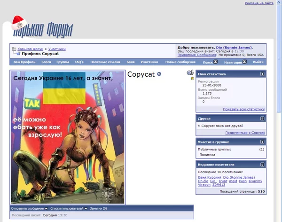Open visitor meid profile

[x=233, y=181]
